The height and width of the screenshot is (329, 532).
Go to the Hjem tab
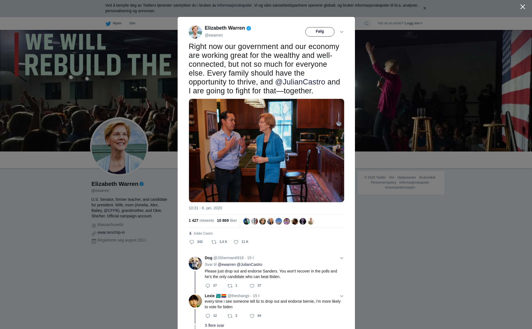pyautogui.click(x=117, y=23)
